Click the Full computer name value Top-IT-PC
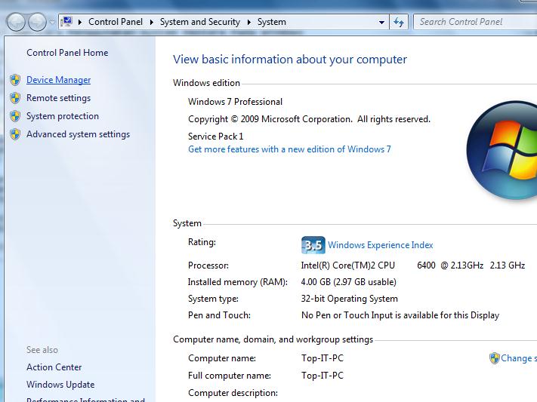The width and height of the screenshot is (537, 402). coord(323,376)
